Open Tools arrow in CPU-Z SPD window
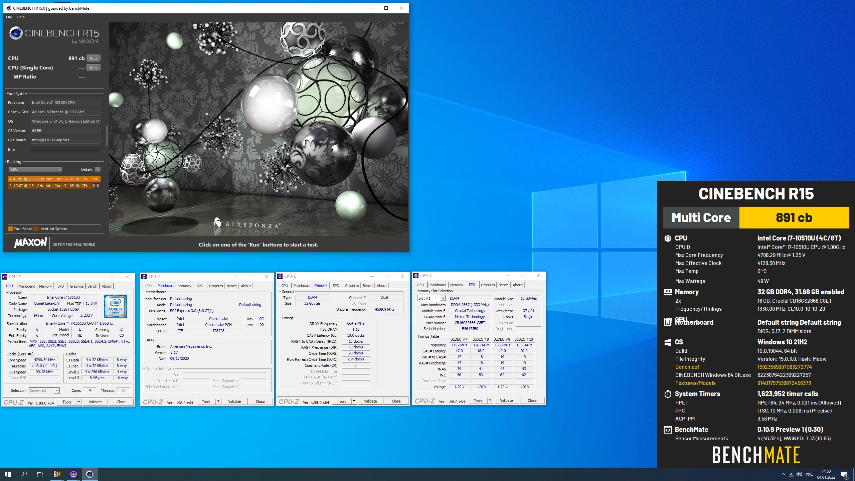Viewport: 855px width, 481px height. (x=490, y=400)
